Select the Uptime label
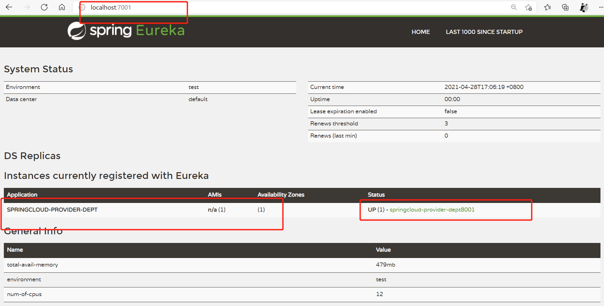604x306 pixels. click(x=320, y=99)
